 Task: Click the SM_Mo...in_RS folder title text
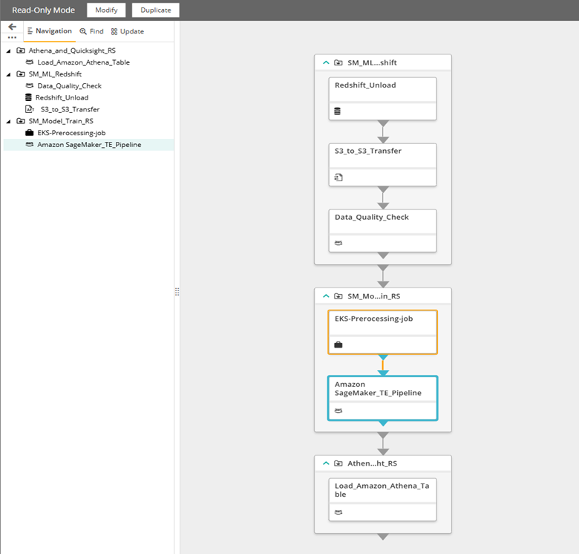click(373, 296)
